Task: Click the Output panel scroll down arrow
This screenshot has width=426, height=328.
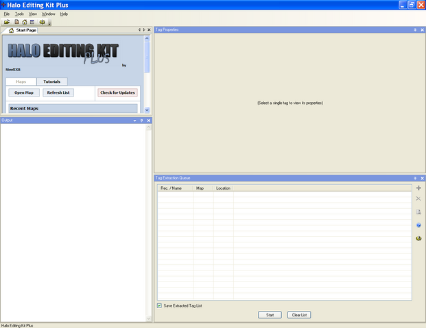Action: point(149,318)
